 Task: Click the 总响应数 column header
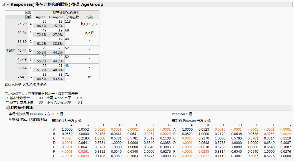72,17
